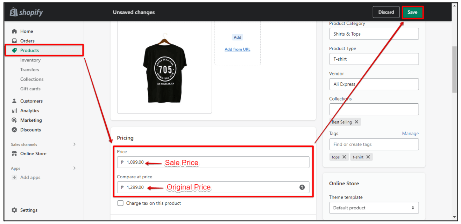Click the Orders inbox icon
Viewport: 461px width, 224px height.
click(14, 41)
